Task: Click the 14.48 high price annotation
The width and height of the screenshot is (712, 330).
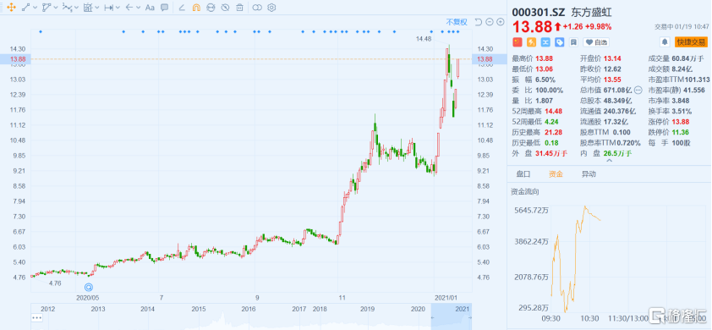Action: click(424, 39)
